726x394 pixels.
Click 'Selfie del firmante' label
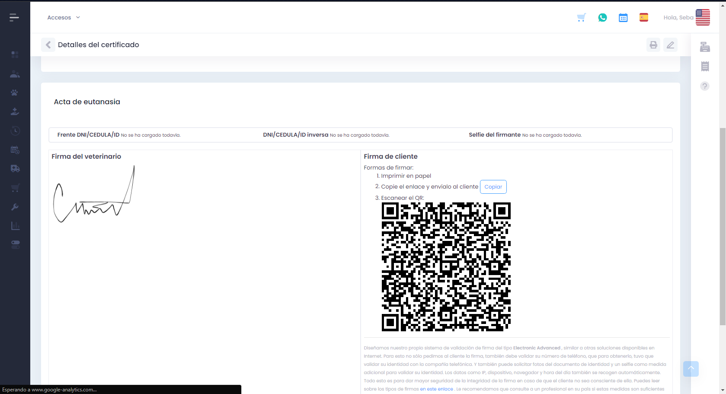point(495,135)
